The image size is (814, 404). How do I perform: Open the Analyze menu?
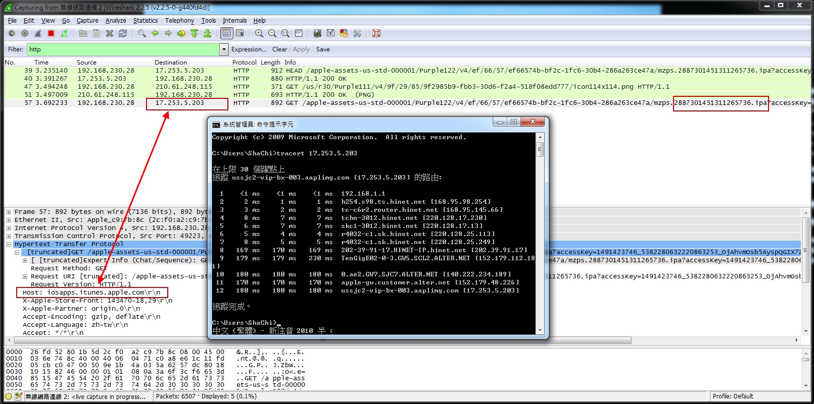pos(116,21)
